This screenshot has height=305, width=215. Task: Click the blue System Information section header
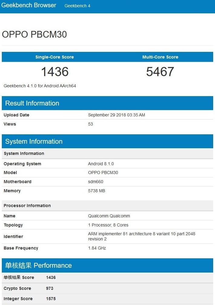pyautogui.click(x=107, y=141)
